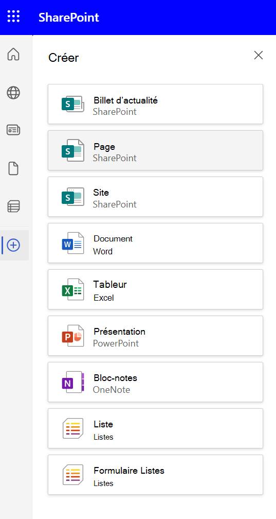The height and width of the screenshot is (519, 276).
Task: Click the 'OneNote' subtitle text
Action: point(112,390)
